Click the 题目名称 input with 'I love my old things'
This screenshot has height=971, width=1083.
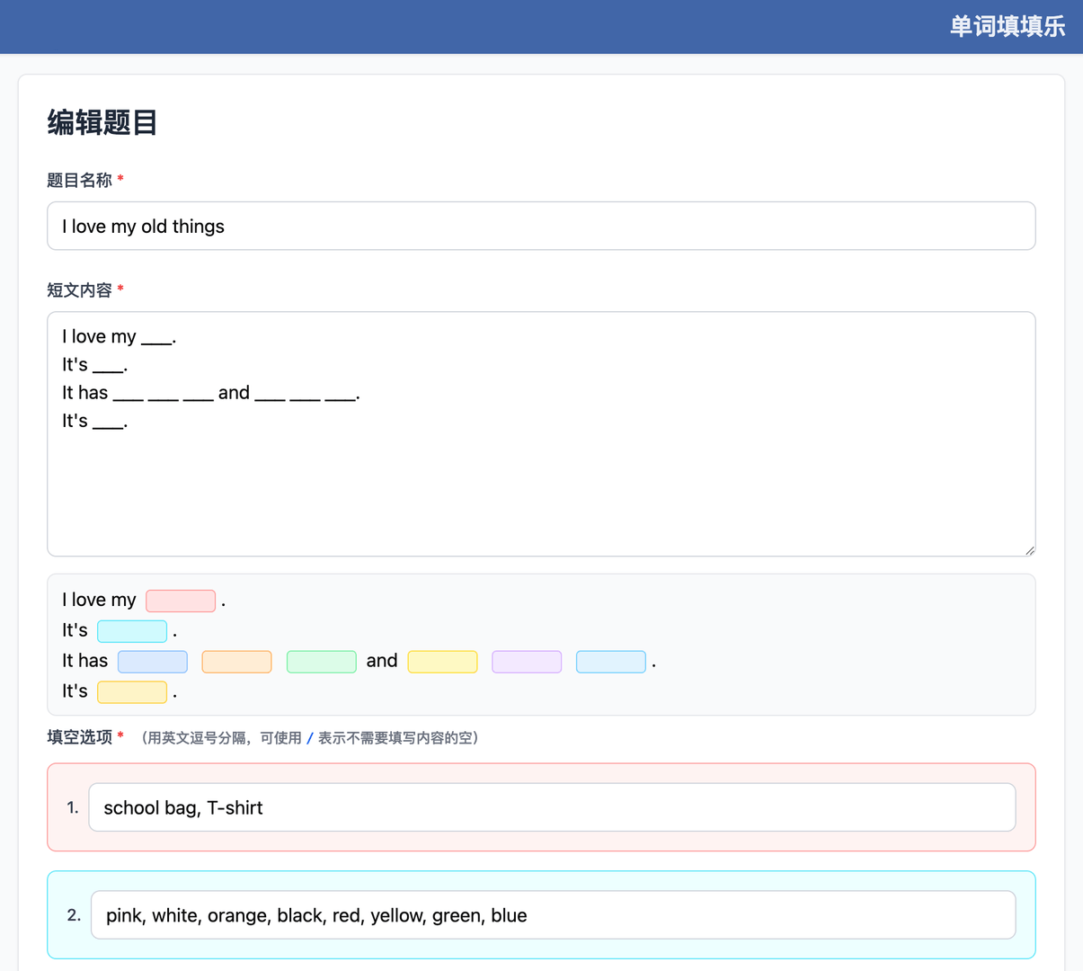(x=541, y=226)
